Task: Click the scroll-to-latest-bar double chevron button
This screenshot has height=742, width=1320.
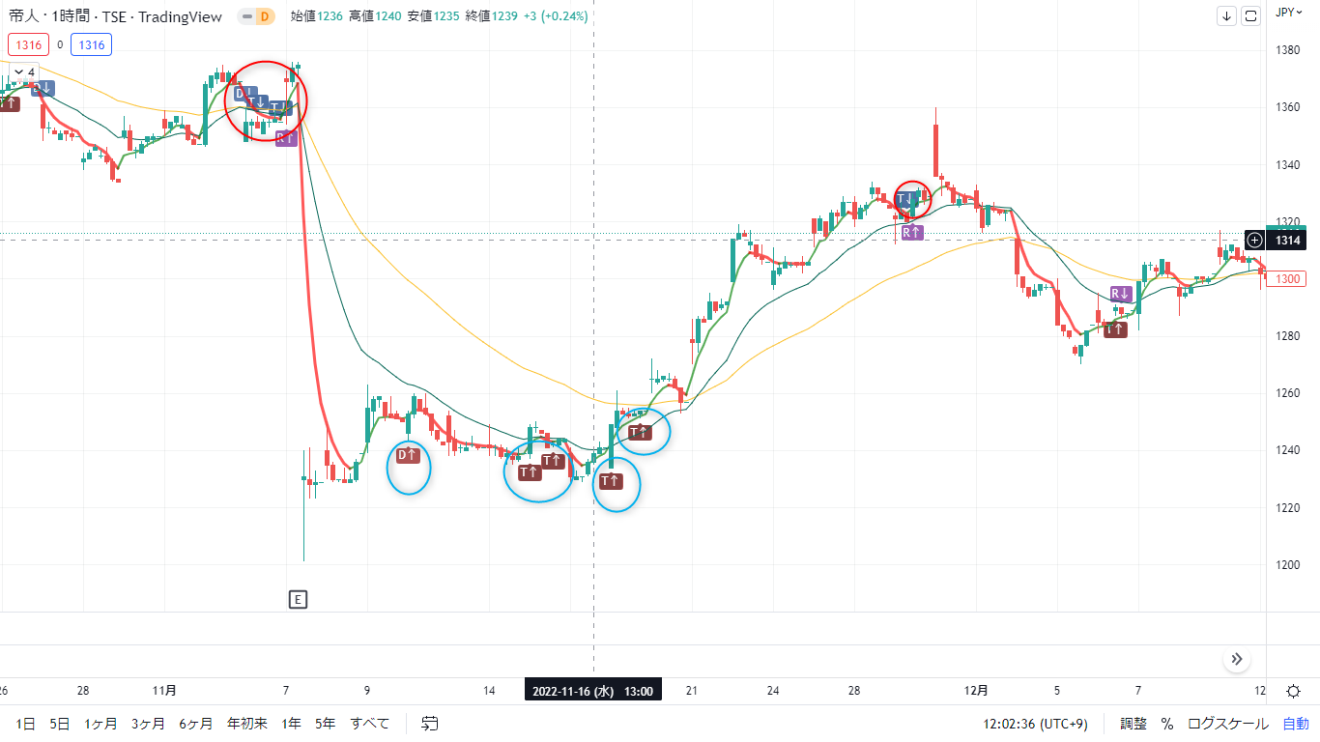Action: click(1237, 660)
